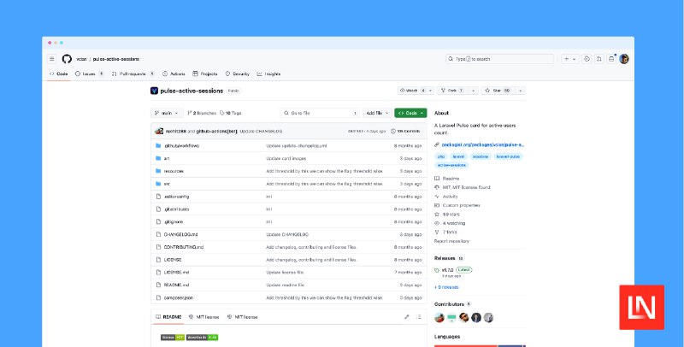Edit README via pencil icon
Screen dimensions: 684x347
tap(407, 317)
